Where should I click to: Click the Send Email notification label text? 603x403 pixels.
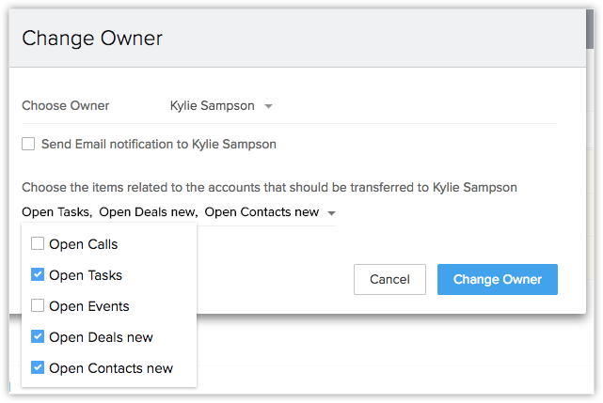(158, 144)
